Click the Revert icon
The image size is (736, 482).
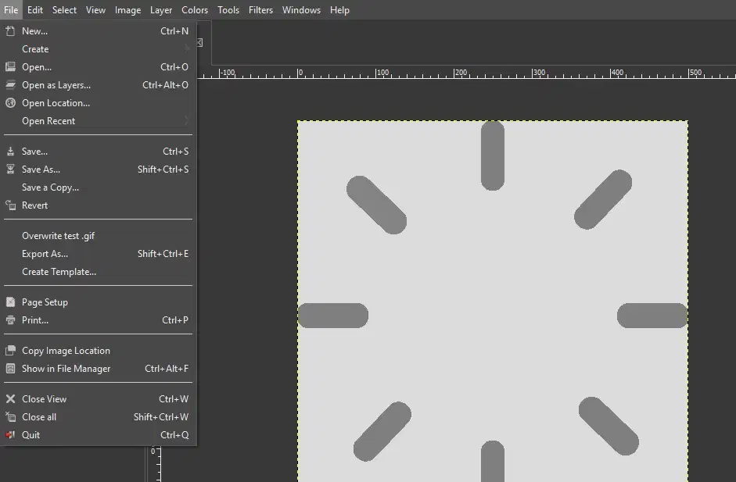[x=10, y=205]
